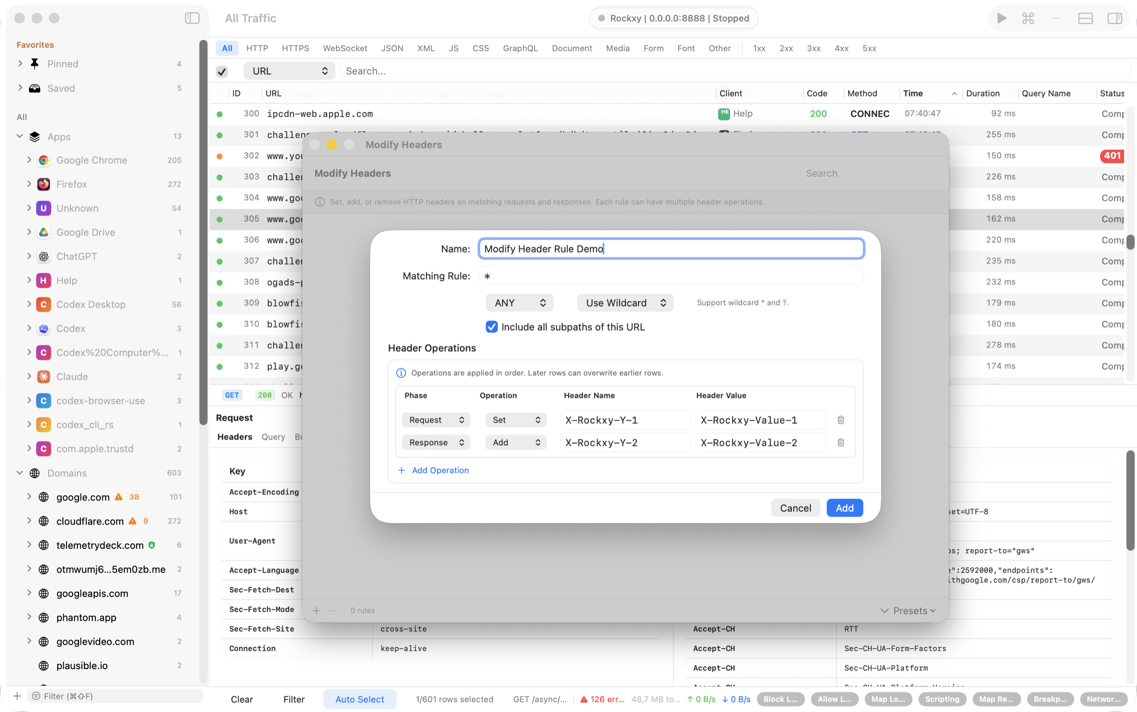1137x712 pixels.
Task: Click the Firefox app icon in sidebar
Action: [44, 184]
